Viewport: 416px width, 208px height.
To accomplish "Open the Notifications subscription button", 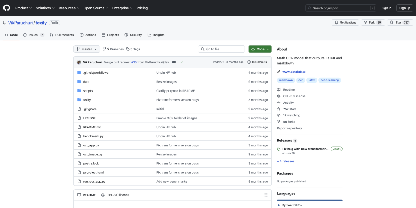I will pyautogui.click(x=345, y=23).
